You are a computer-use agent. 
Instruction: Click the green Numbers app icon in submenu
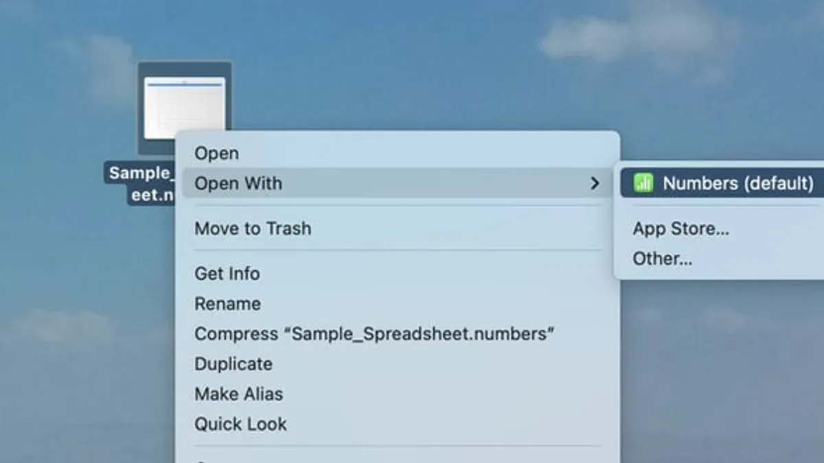643,183
